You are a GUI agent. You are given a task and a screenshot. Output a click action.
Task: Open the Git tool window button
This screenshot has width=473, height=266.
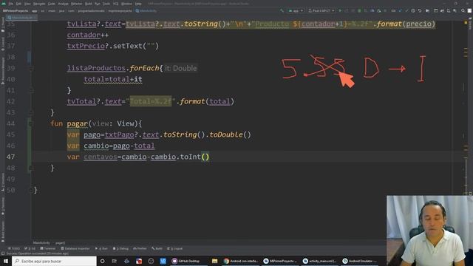pyautogui.click(x=30, y=248)
